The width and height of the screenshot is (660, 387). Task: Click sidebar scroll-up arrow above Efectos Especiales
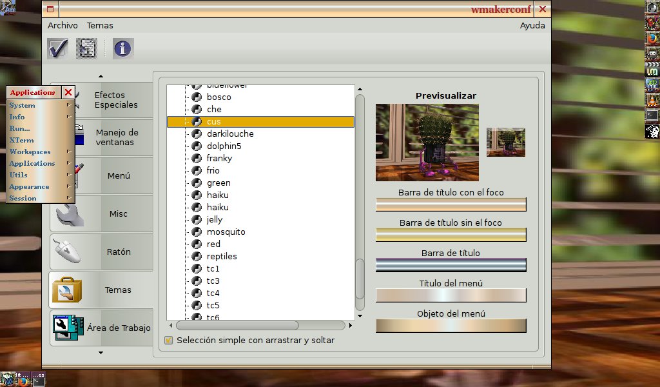pyautogui.click(x=101, y=76)
